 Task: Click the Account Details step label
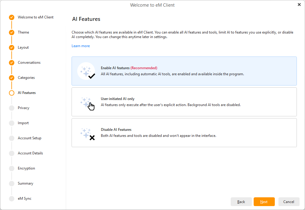coord(30,153)
